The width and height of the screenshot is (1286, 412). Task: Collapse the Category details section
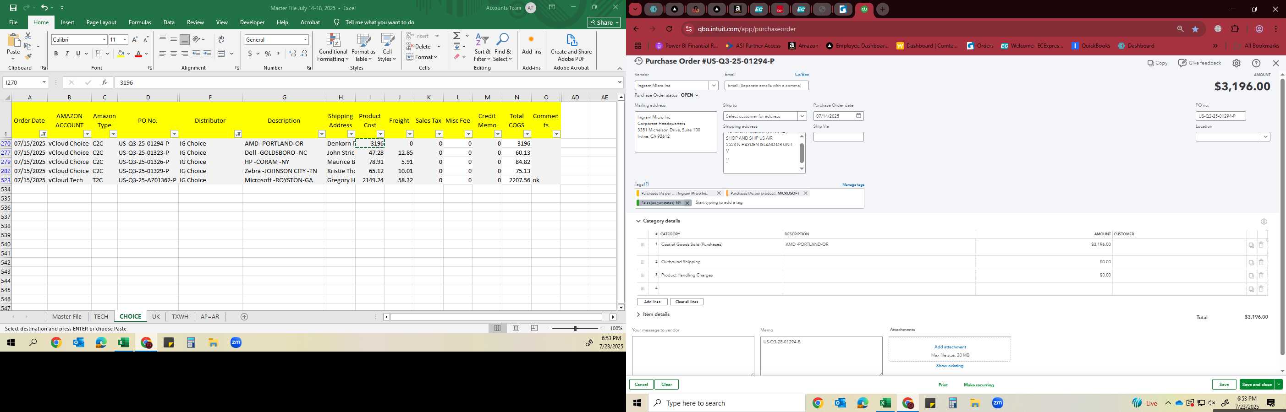pos(638,221)
